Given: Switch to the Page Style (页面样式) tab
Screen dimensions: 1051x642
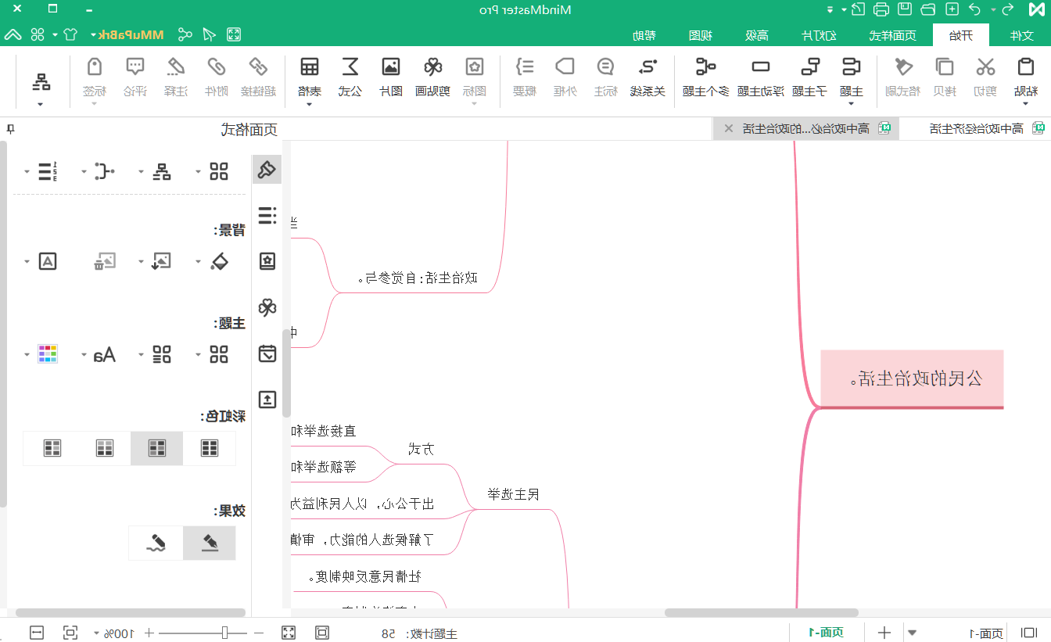Looking at the screenshot, I should tap(893, 35).
